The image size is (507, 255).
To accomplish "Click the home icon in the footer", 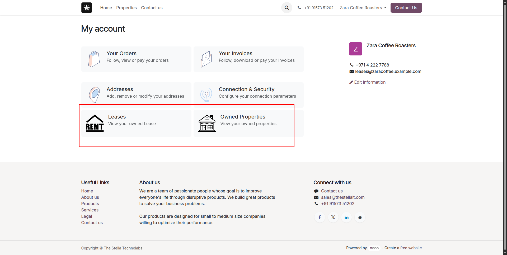I will (x=360, y=217).
